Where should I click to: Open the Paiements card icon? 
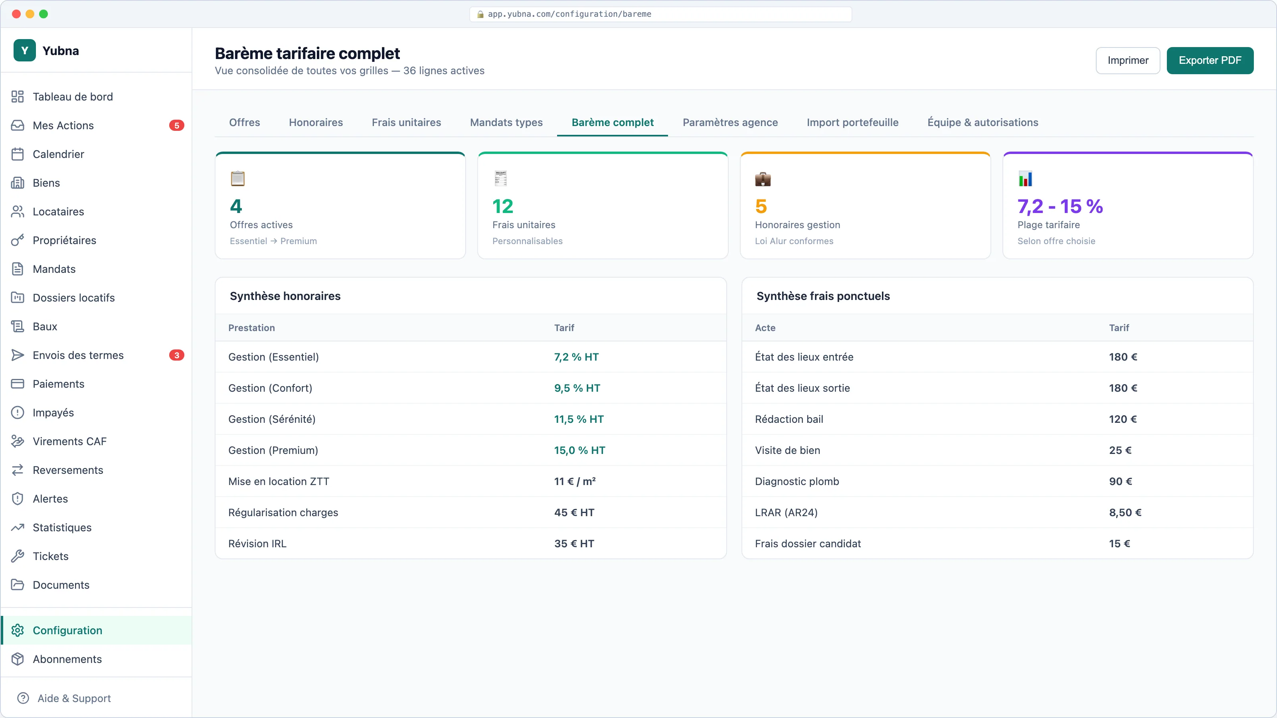[18, 384]
